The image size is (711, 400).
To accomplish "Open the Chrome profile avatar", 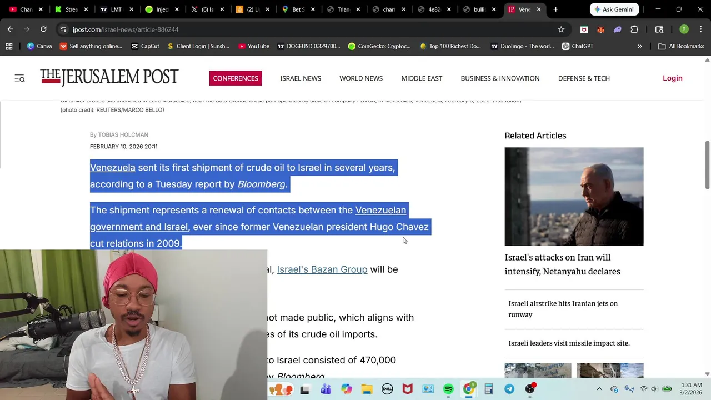I will click(x=684, y=29).
